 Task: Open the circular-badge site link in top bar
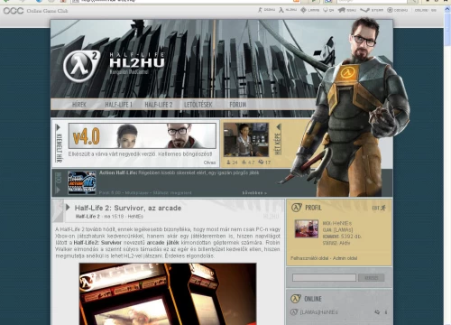click(397, 10)
